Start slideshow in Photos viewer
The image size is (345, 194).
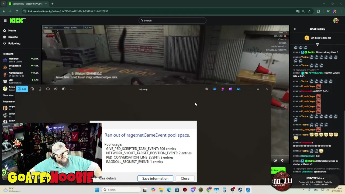64,89
